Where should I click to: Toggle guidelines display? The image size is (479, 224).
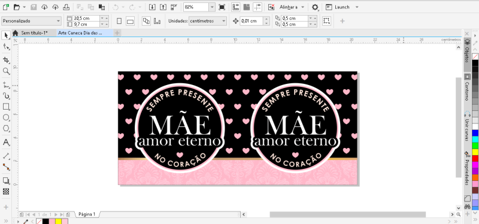pyautogui.click(x=257, y=7)
